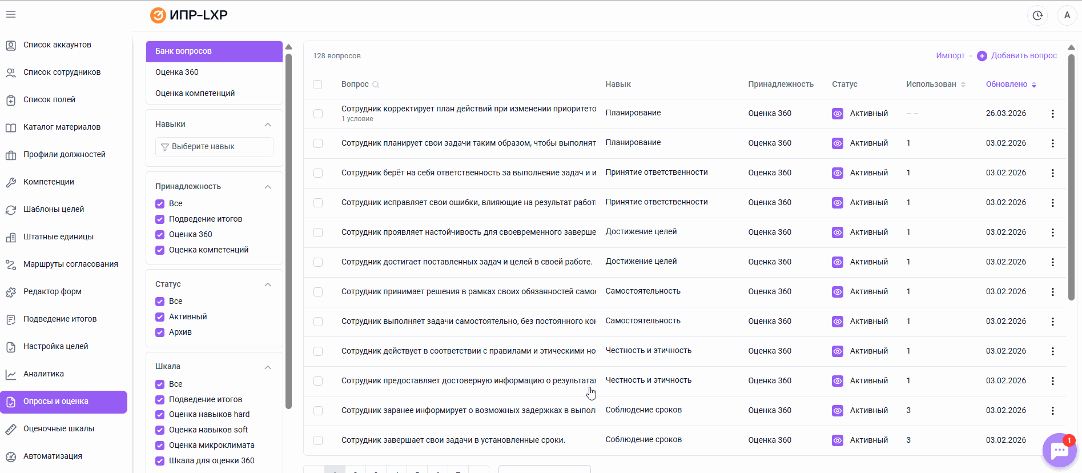Uncheck the Активный status filter
The image size is (1082, 473).
160,317
